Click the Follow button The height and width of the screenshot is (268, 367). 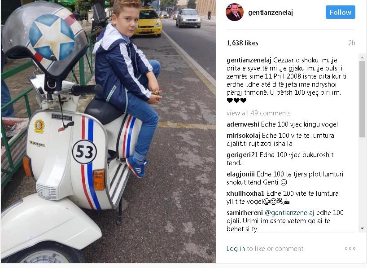pyautogui.click(x=341, y=13)
